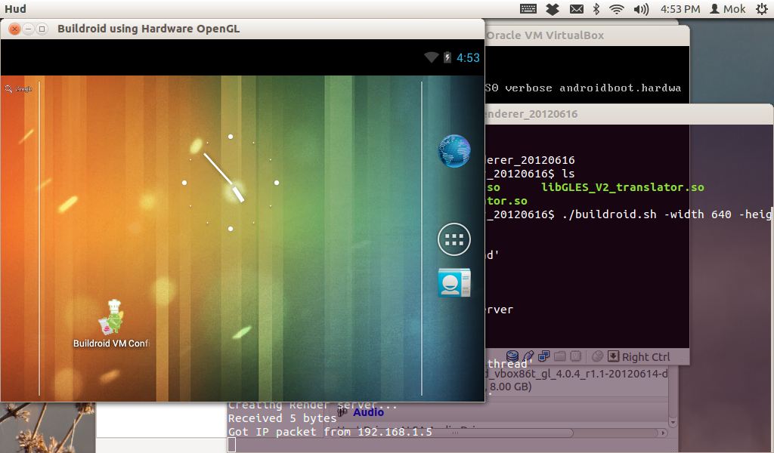Click VirtualBox network adapters icon
The image size is (774, 453).
coord(544,356)
